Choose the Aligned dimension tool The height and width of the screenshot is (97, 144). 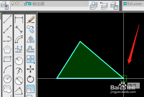19,29
